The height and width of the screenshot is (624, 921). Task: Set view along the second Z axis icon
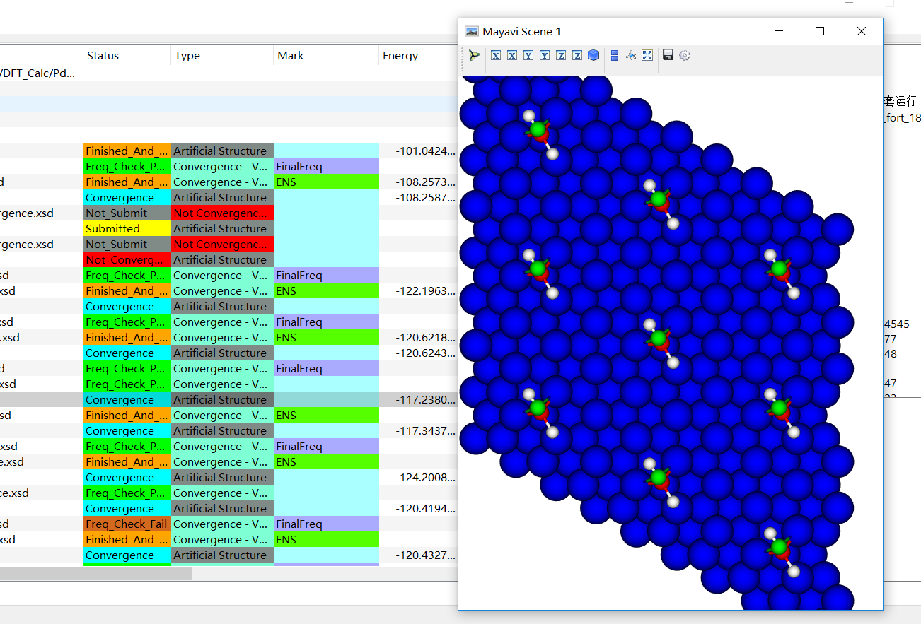[x=577, y=55]
